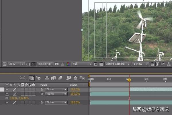Click the third layer's 100.0% stretch value
The height and width of the screenshot is (115, 172).
[75, 102]
